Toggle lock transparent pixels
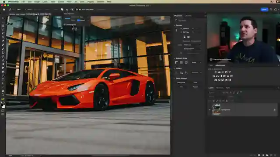280x157 pixels. (214, 101)
